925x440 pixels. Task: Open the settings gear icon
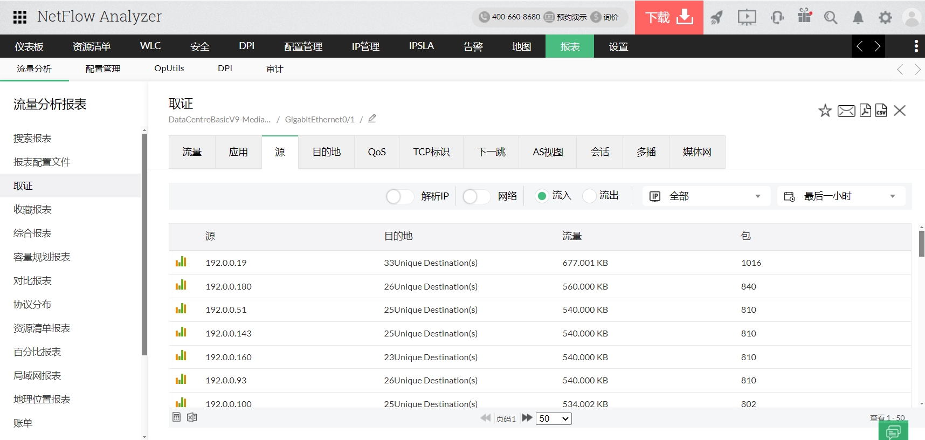[885, 18]
